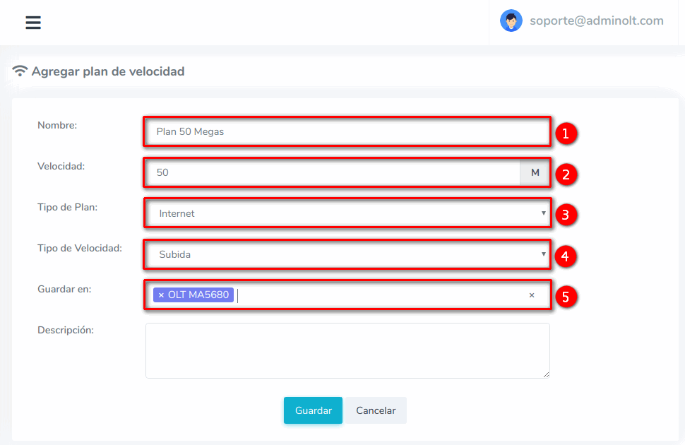Image resolution: width=685 pixels, height=445 pixels.
Task: Click the Cancelar button
Action: point(376,410)
